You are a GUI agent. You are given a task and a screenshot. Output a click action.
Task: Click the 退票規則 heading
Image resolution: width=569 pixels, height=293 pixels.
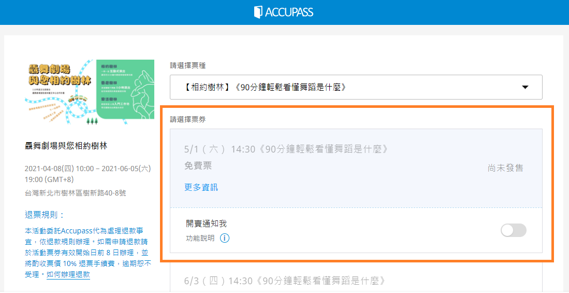[45, 215]
